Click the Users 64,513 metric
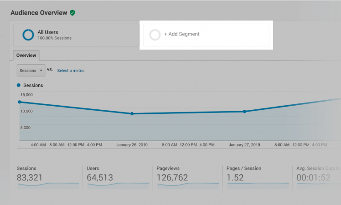 click(100, 178)
